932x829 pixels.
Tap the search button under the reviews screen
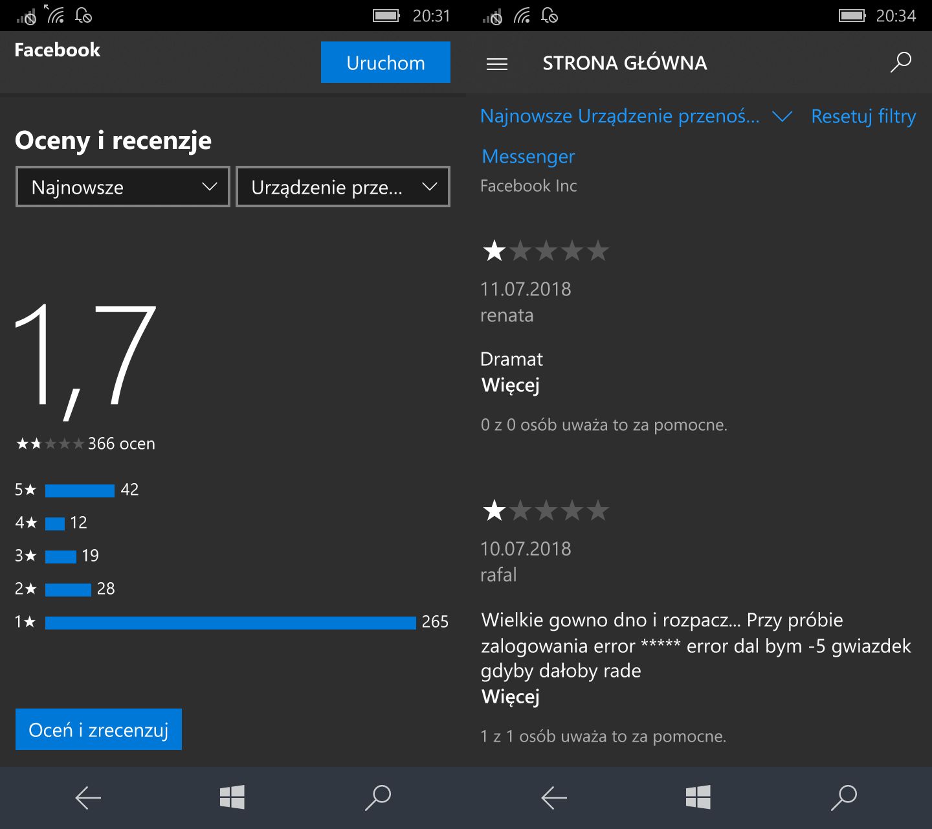coord(844,798)
